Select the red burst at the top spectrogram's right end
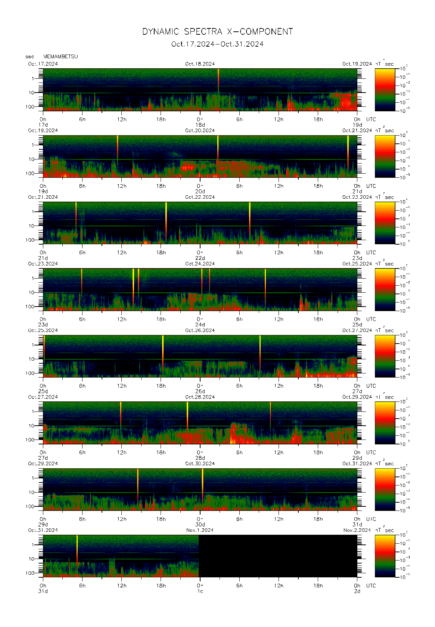Image resolution: width=435 pixels, height=627 pixels. pyautogui.click(x=345, y=101)
